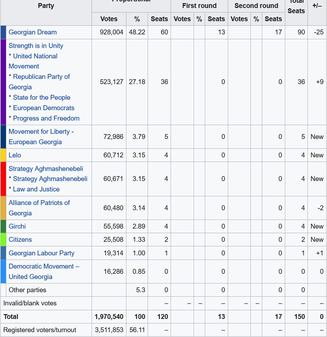Open Democratic Movement – United Georgia link

point(44,266)
